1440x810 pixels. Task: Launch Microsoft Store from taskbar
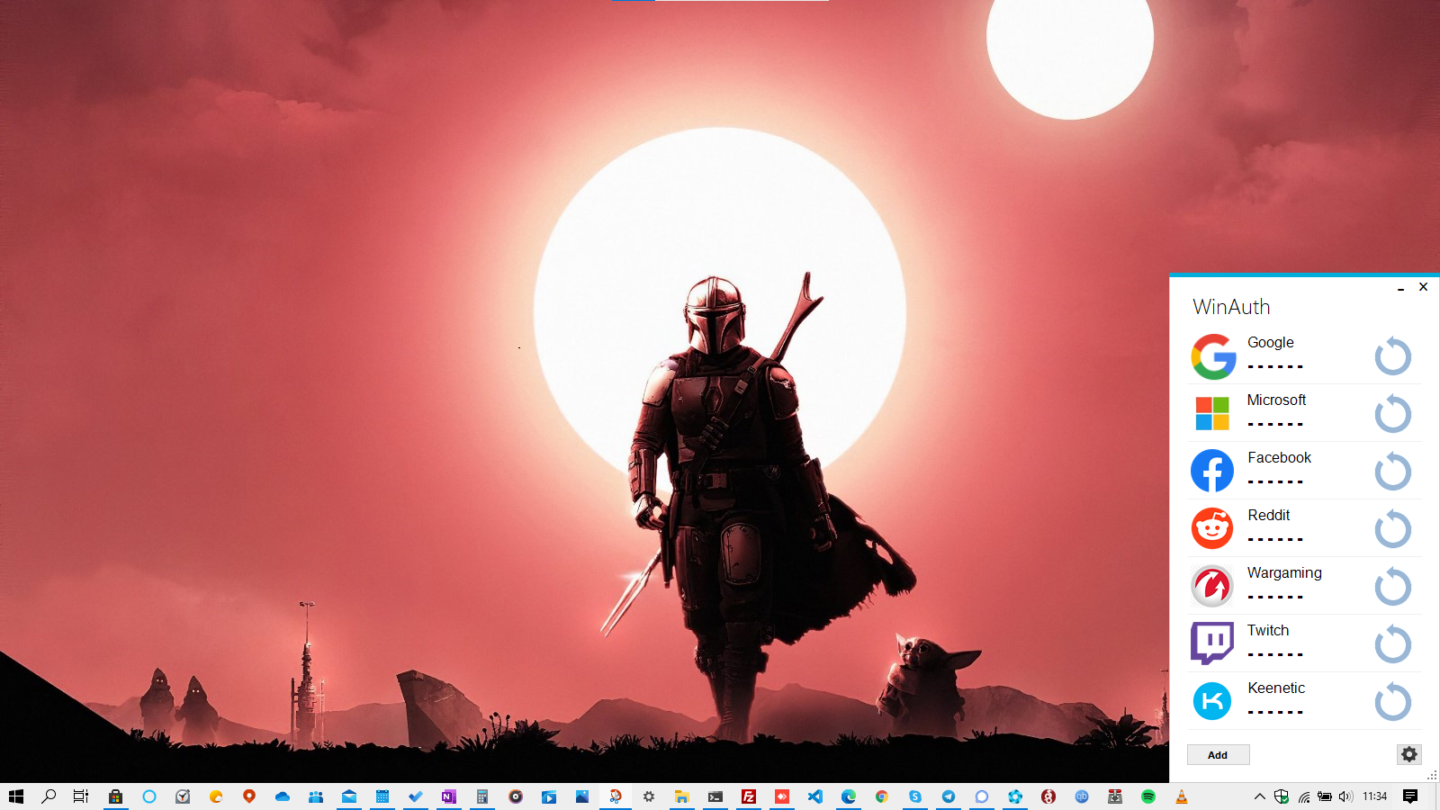[x=115, y=796]
